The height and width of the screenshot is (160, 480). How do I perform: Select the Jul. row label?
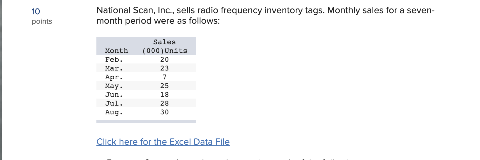point(114,104)
